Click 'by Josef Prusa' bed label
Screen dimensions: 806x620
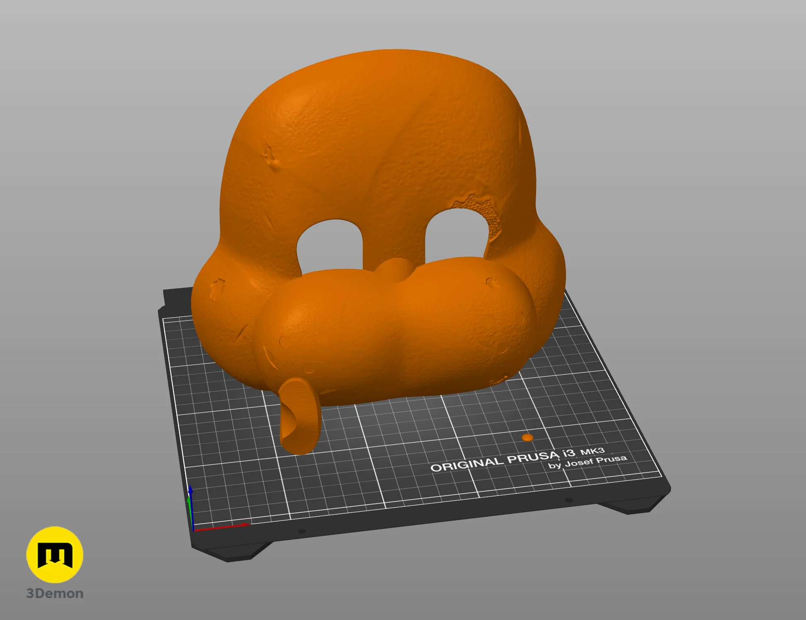click(588, 462)
